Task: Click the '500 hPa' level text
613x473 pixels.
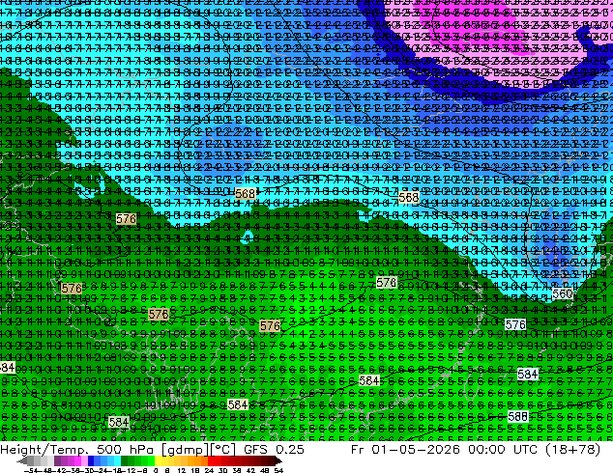Action: (x=125, y=449)
